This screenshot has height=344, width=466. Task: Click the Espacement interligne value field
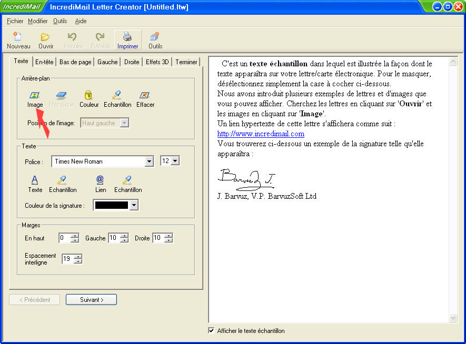(68, 259)
